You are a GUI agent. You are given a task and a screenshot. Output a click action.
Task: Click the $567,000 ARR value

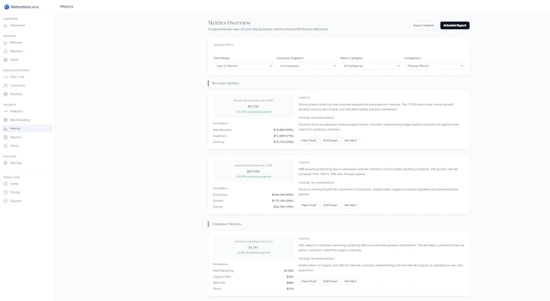point(253,172)
